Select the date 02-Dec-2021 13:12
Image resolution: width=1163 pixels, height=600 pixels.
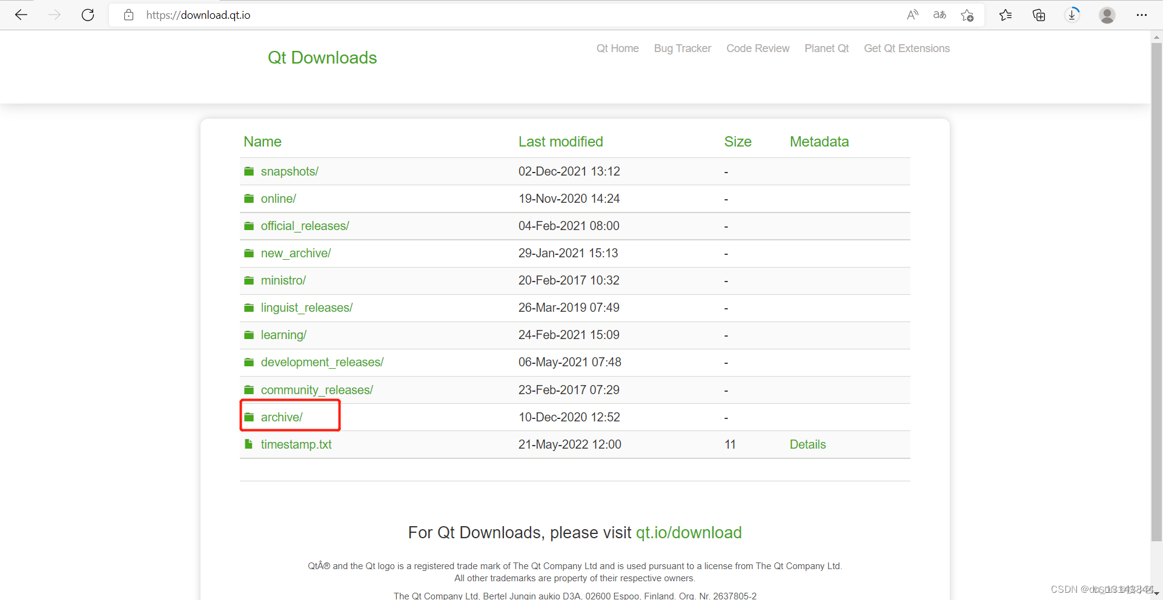[x=569, y=171]
